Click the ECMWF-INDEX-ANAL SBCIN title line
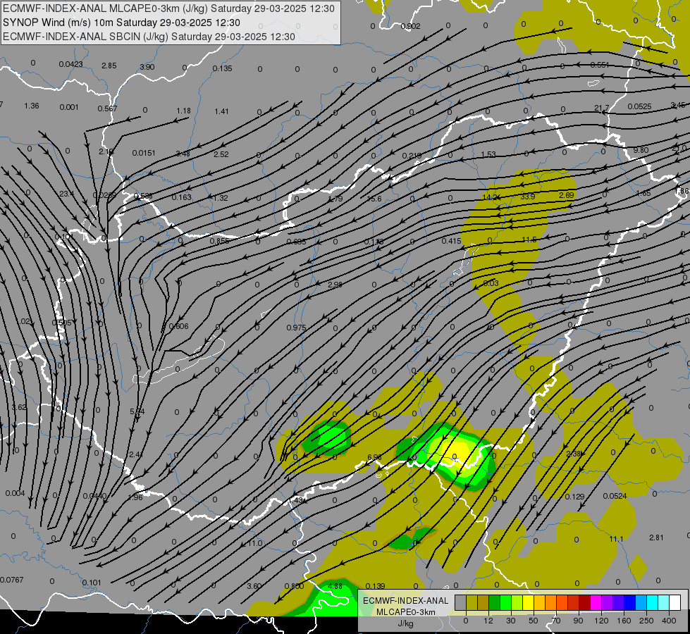This screenshot has width=690, height=634. click(x=149, y=37)
